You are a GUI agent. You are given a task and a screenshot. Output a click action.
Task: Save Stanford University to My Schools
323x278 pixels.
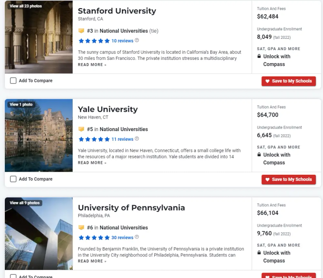tap(288, 81)
